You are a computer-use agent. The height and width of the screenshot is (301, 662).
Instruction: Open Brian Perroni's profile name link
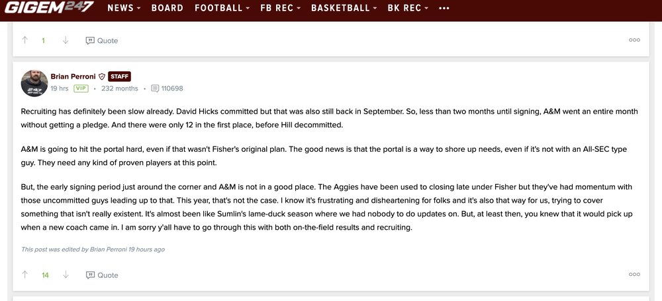73,77
